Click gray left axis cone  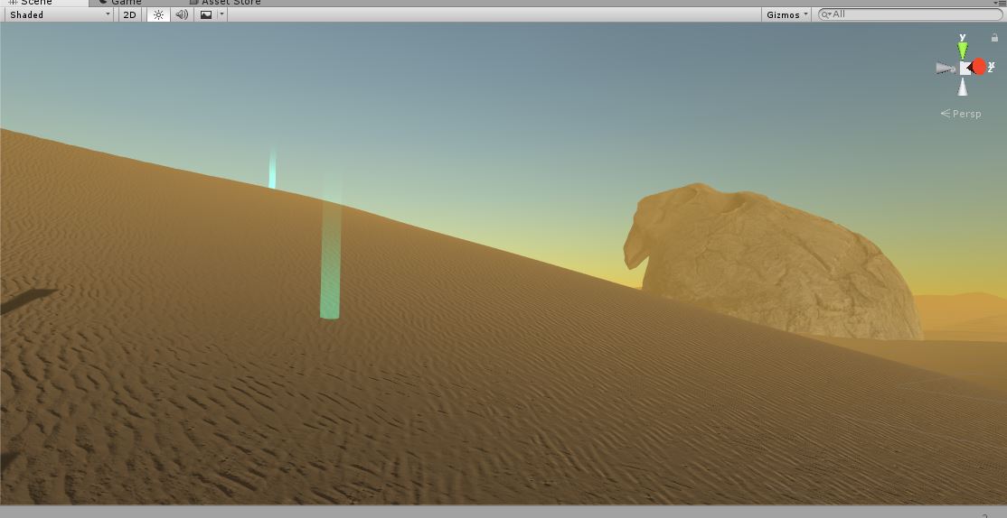pos(946,68)
